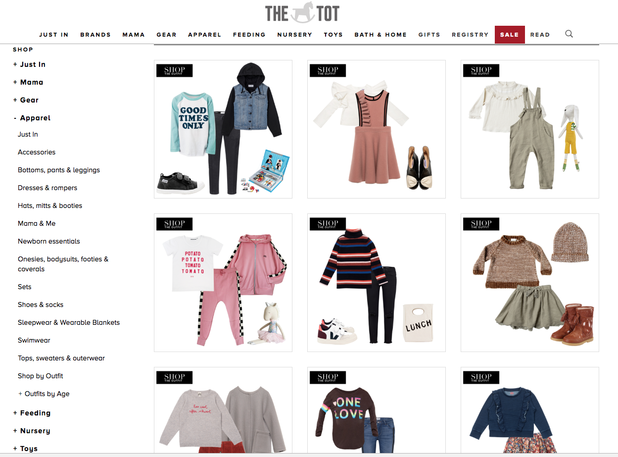
Task: Click Shop badge on striped turtleneck outfit
Action: coord(328,224)
